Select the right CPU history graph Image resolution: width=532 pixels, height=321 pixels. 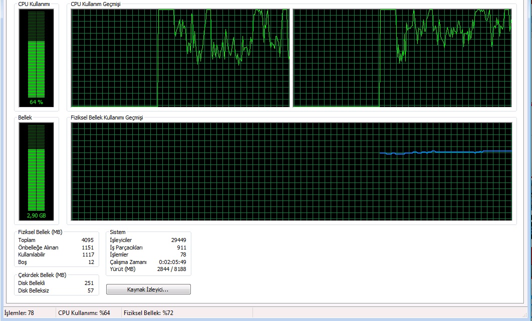pyautogui.click(x=402, y=58)
